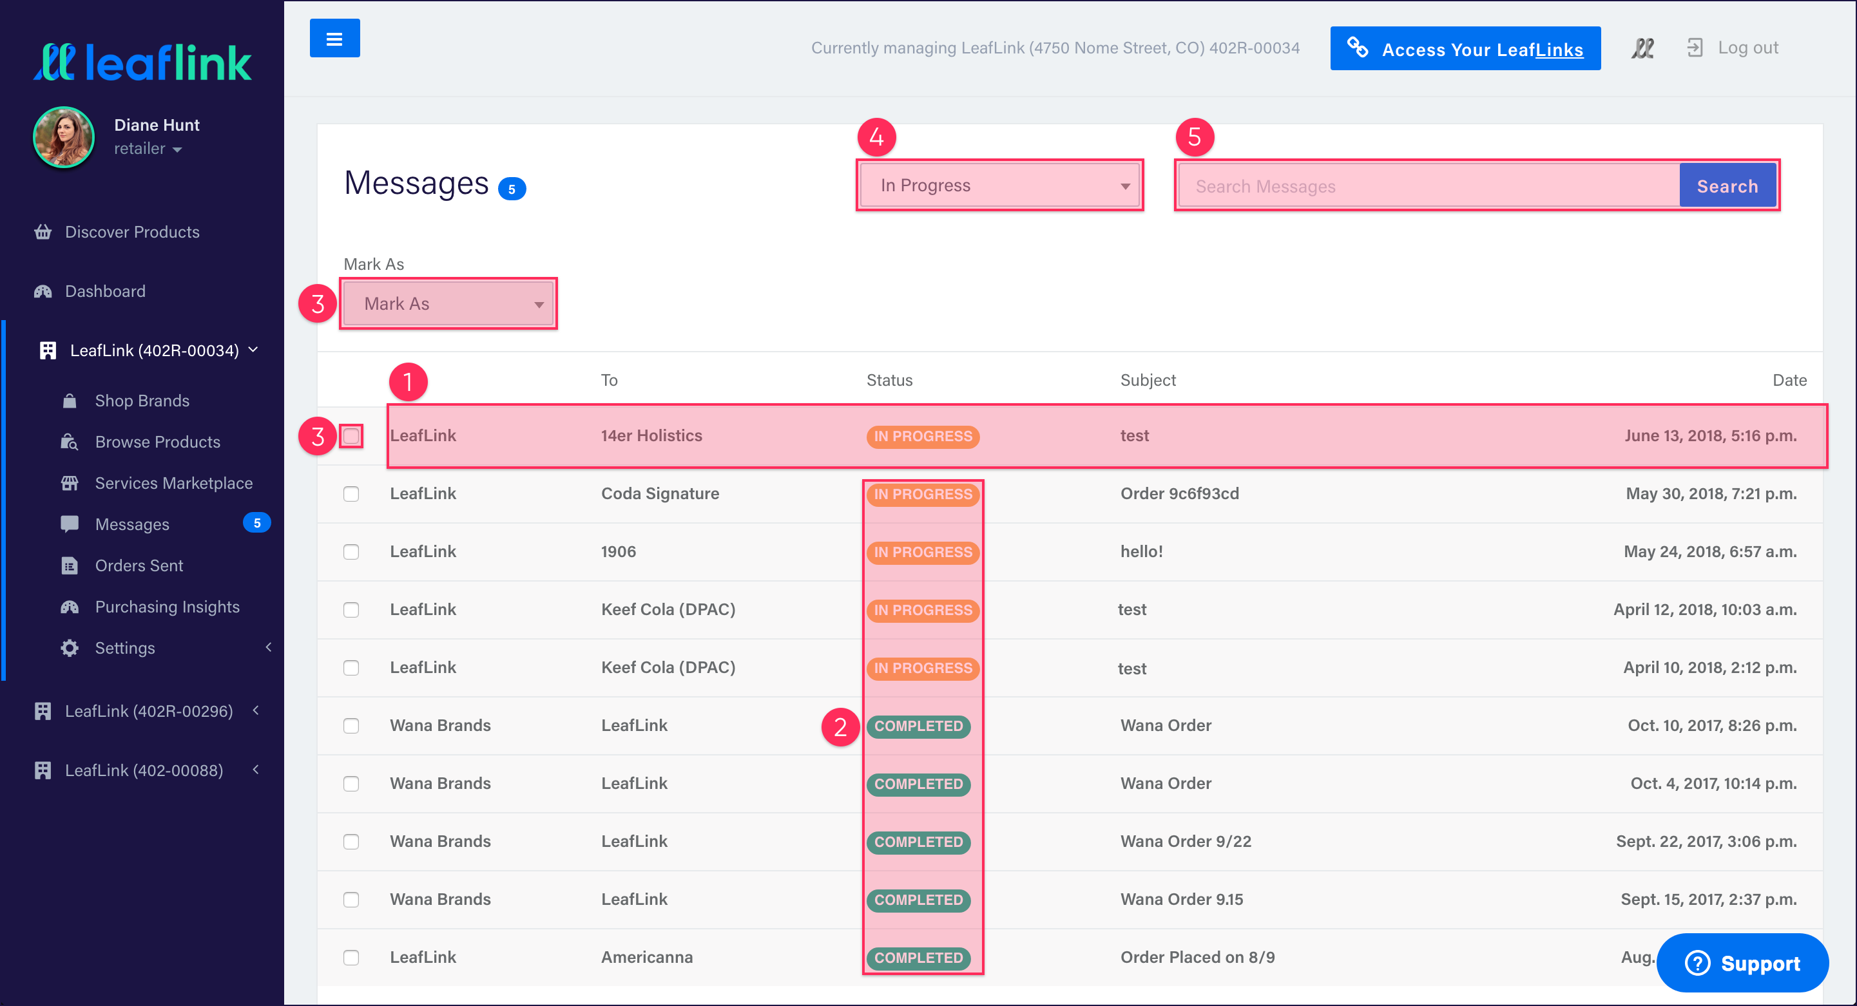
Task: Open Discover Products page
Action: pos(132,232)
